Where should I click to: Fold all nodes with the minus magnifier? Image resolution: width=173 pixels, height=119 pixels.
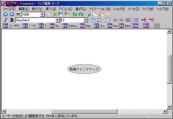coord(136,20)
